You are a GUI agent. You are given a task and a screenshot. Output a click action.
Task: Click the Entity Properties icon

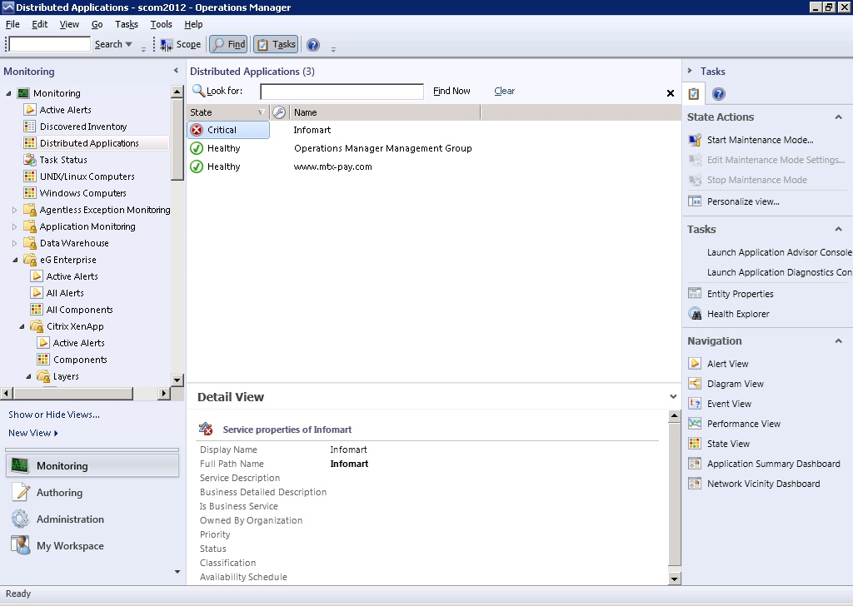point(695,294)
